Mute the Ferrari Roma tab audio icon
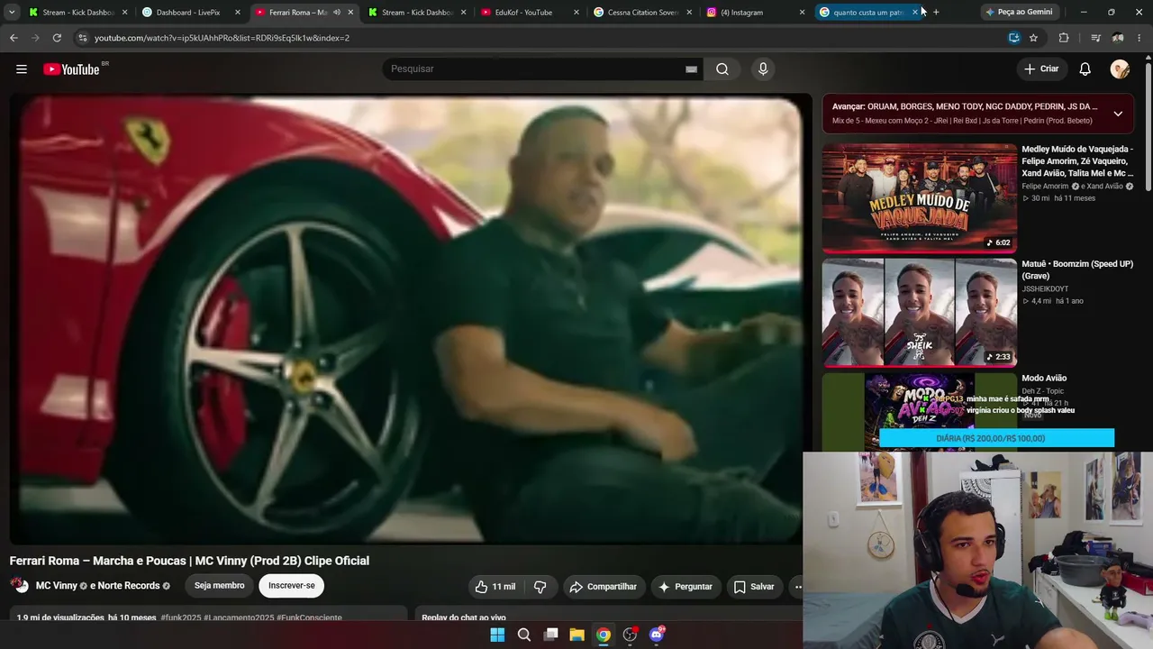Viewport: 1153px width, 649px height. click(337, 13)
